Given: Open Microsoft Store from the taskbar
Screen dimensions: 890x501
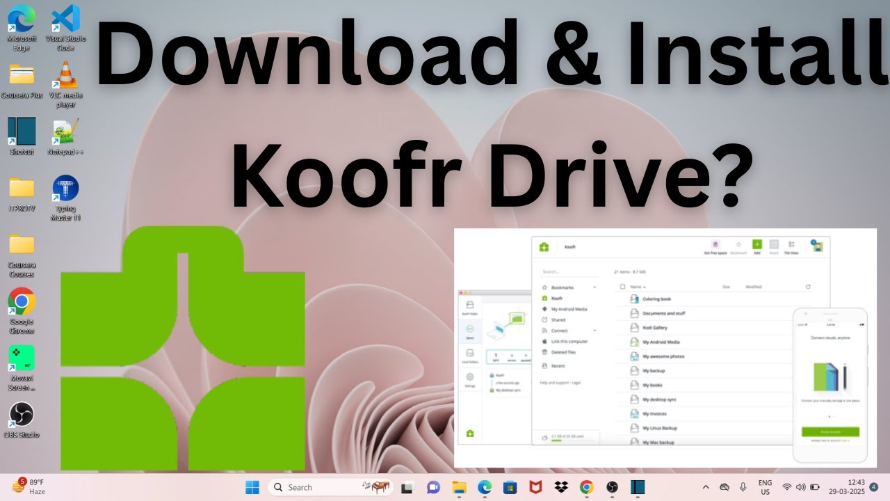Looking at the screenshot, I should (510, 487).
